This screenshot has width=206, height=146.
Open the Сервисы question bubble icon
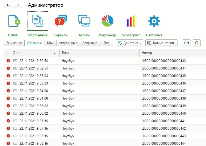(x=61, y=21)
